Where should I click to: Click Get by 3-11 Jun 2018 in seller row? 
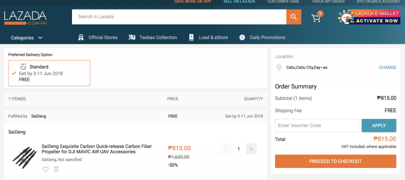pos(244,116)
